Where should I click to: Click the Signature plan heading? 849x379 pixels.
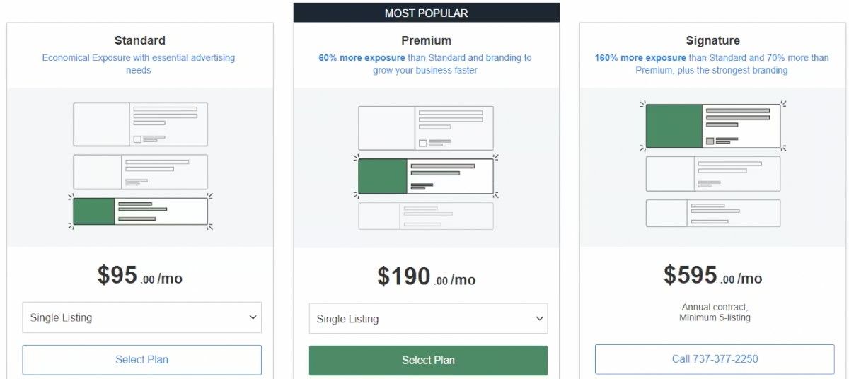712,40
